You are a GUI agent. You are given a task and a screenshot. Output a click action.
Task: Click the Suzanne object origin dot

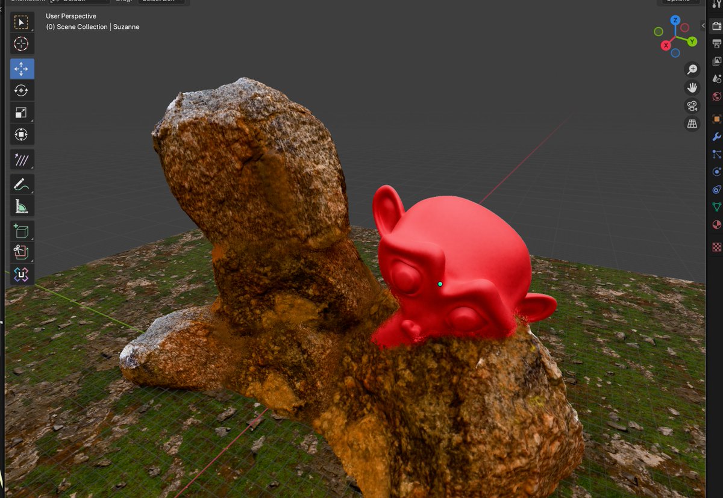pos(440,284)
